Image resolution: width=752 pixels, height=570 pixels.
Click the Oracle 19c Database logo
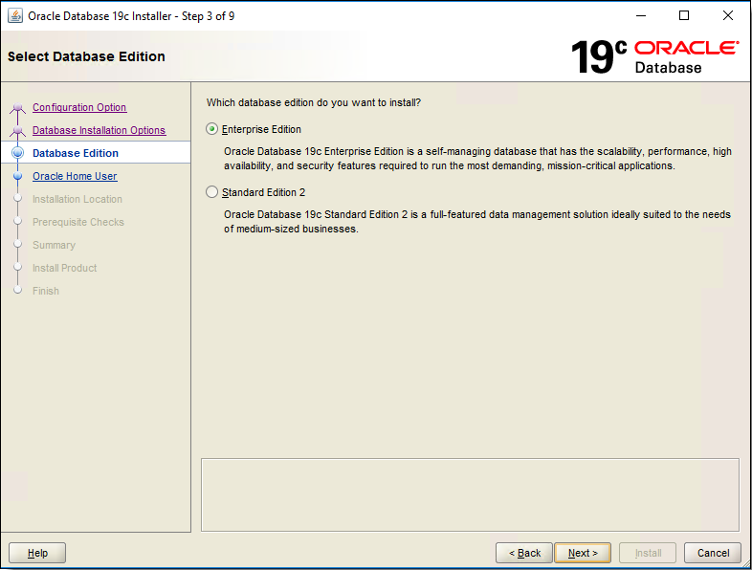pyautogui.click(x=655, y=57)
